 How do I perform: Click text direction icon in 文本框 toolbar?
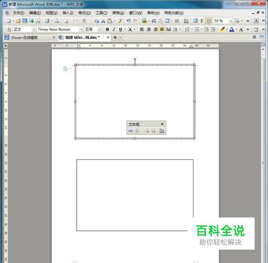click(x=162, y=131)
